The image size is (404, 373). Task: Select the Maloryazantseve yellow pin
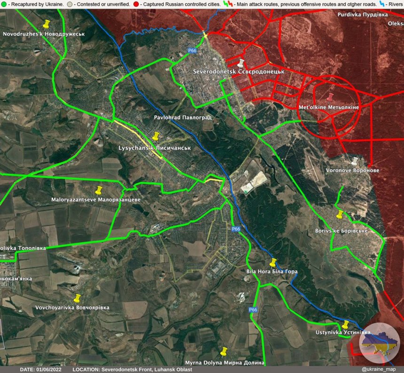point(99,190)
